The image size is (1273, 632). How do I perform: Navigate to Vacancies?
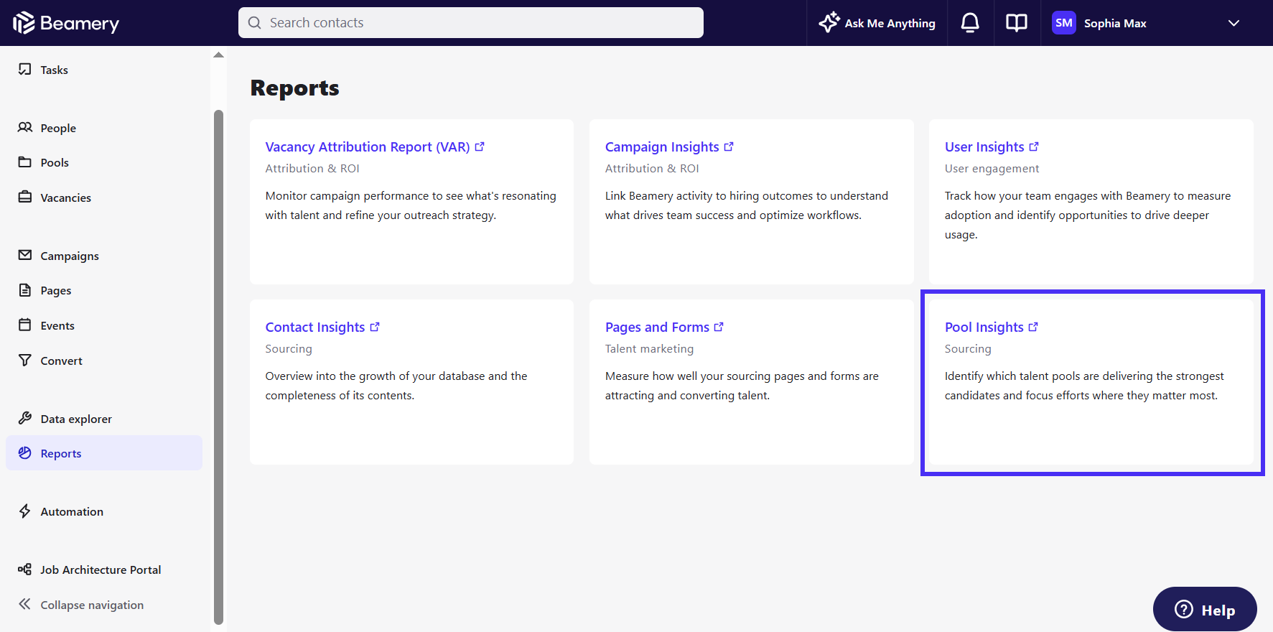pos(65,197)
